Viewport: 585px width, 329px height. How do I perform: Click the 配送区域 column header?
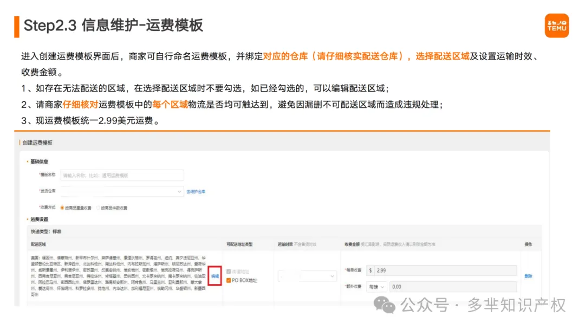point(38,244)
